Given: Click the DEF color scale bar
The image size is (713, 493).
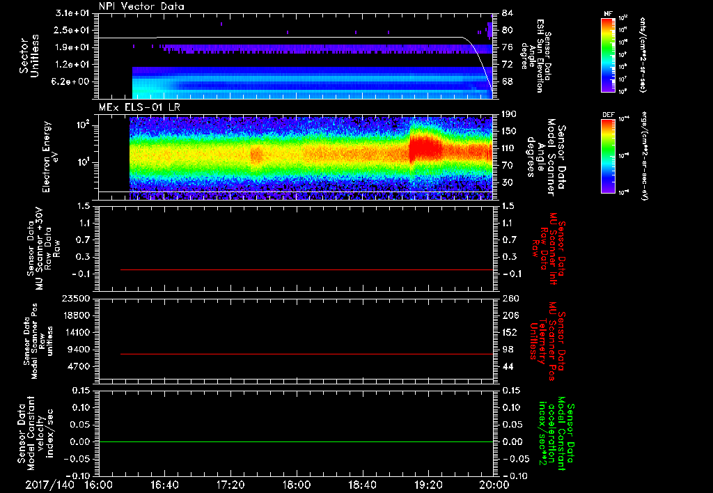Looking at the screenshot, I should (x=609, y=157).
